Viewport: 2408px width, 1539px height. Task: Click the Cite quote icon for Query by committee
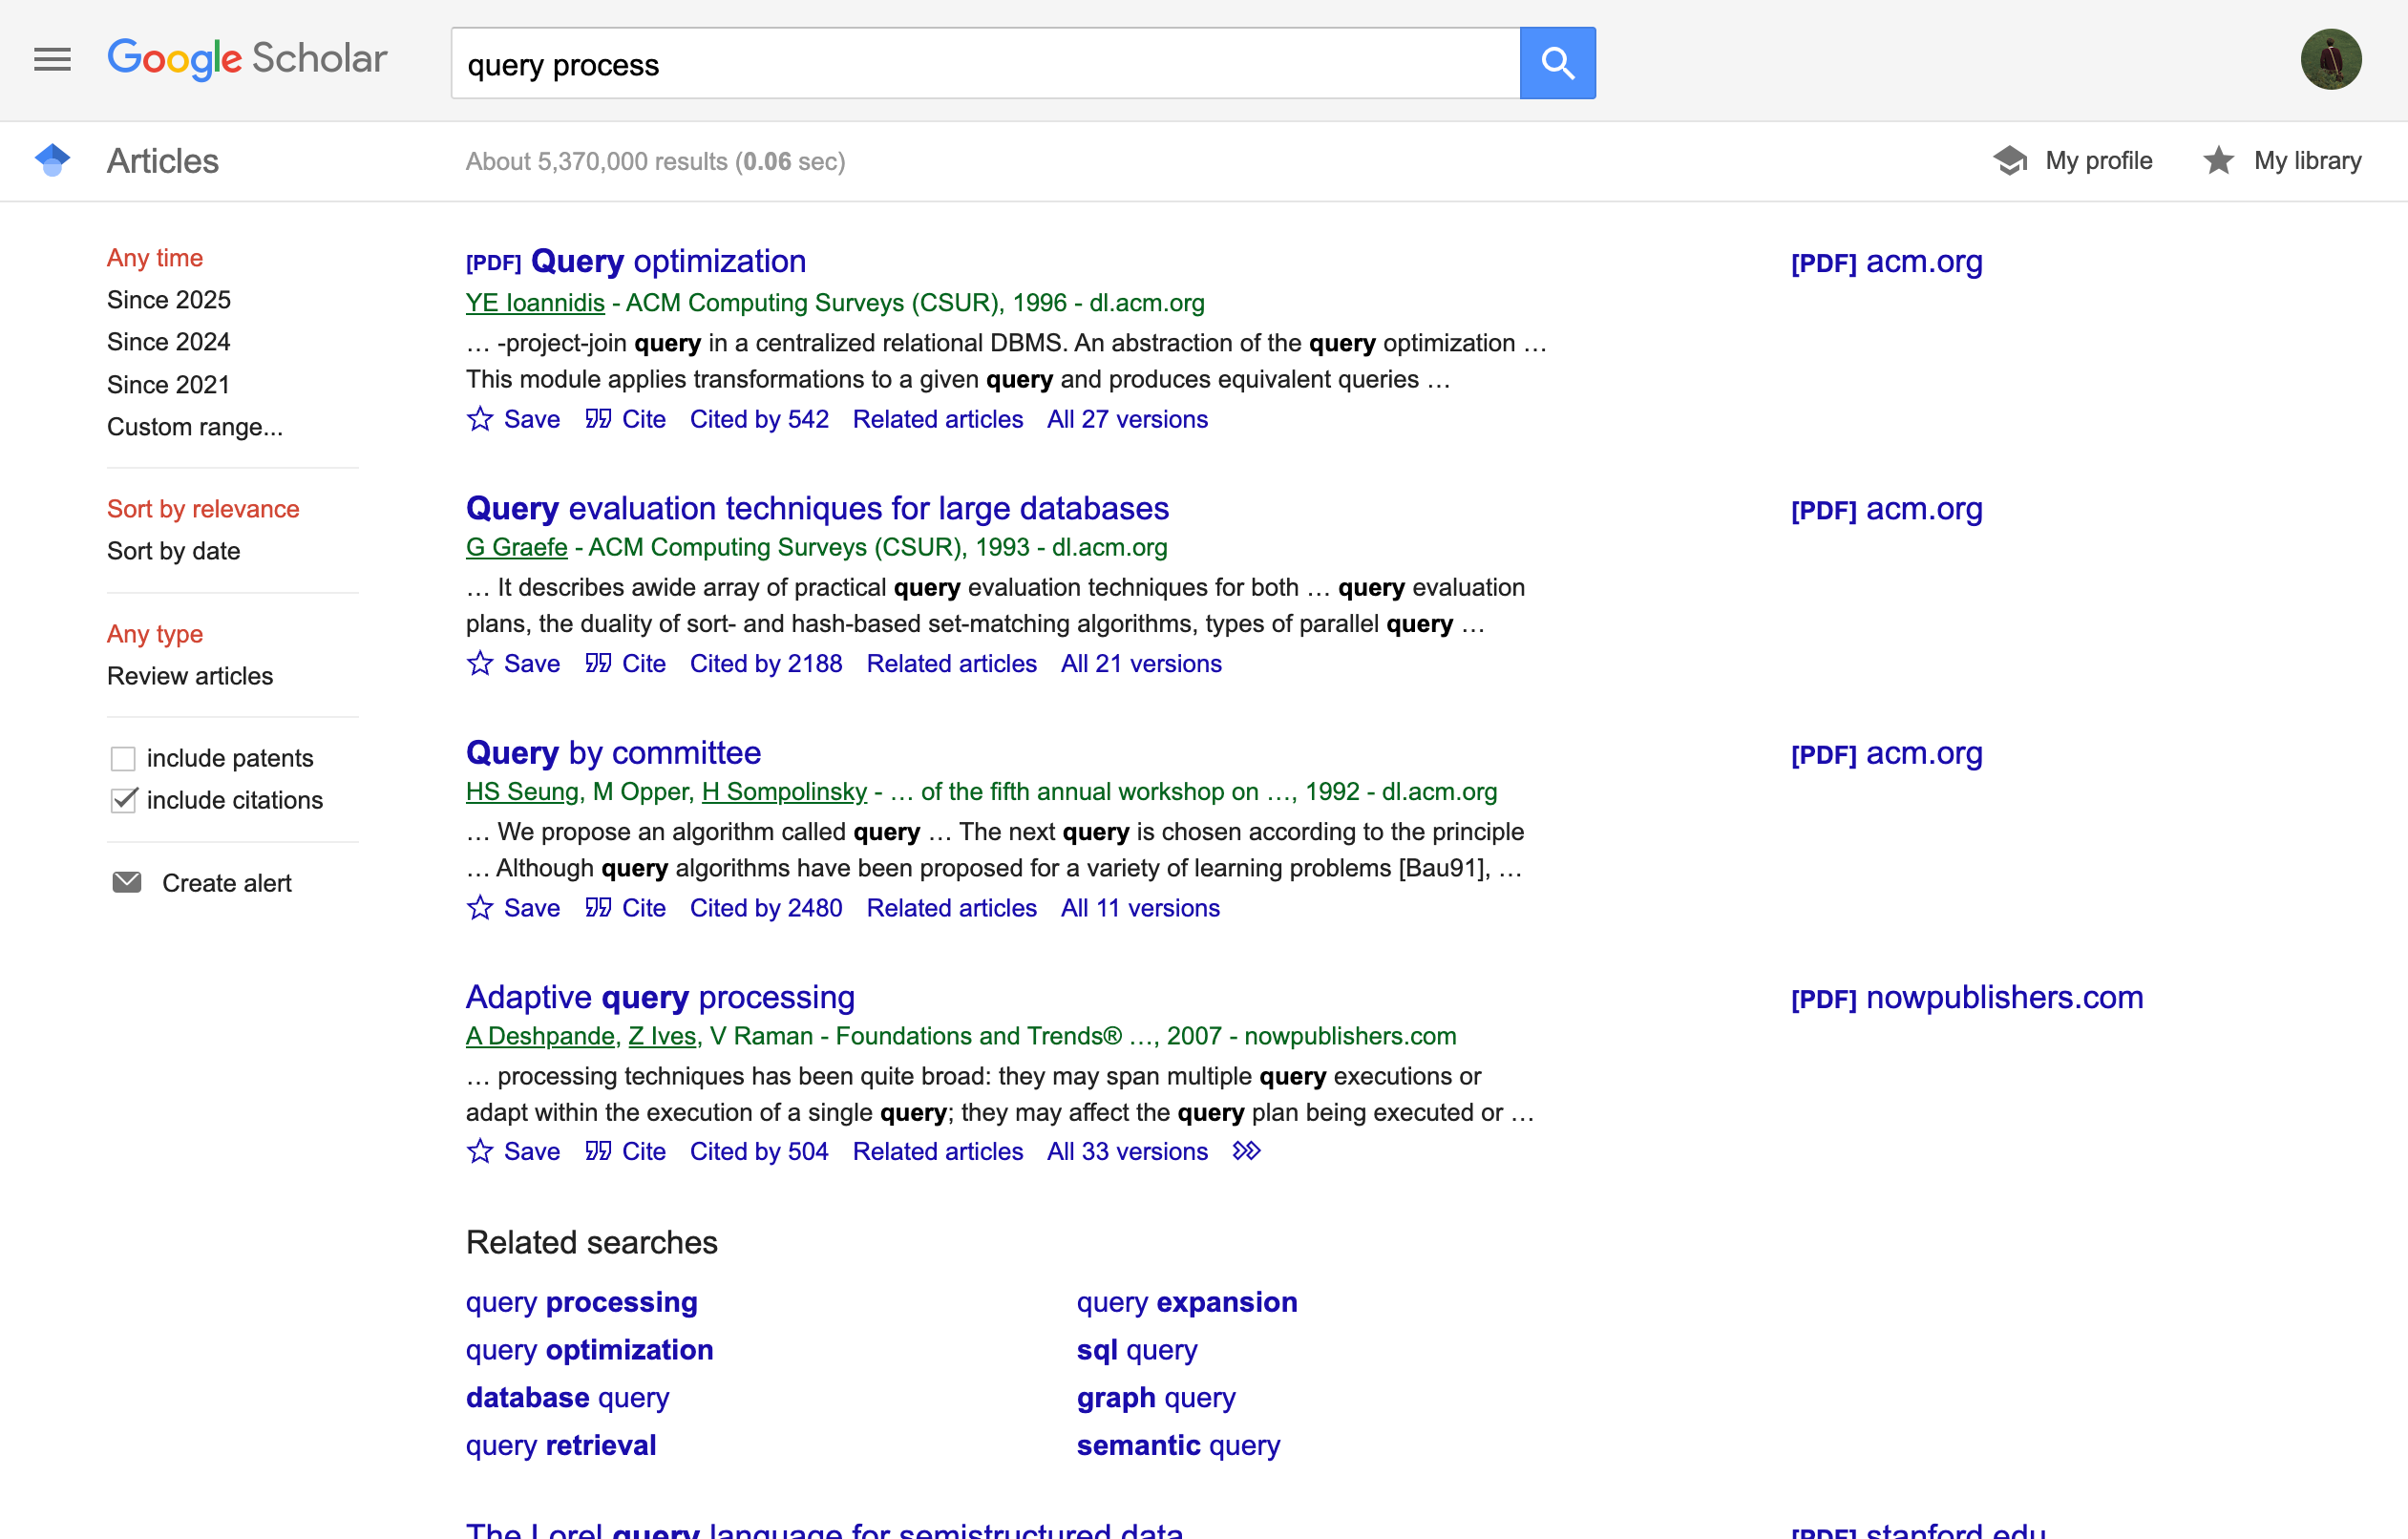click(598, 908)
